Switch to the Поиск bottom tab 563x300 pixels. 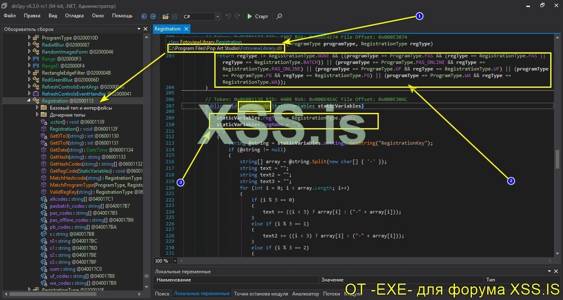pos(162,294)
